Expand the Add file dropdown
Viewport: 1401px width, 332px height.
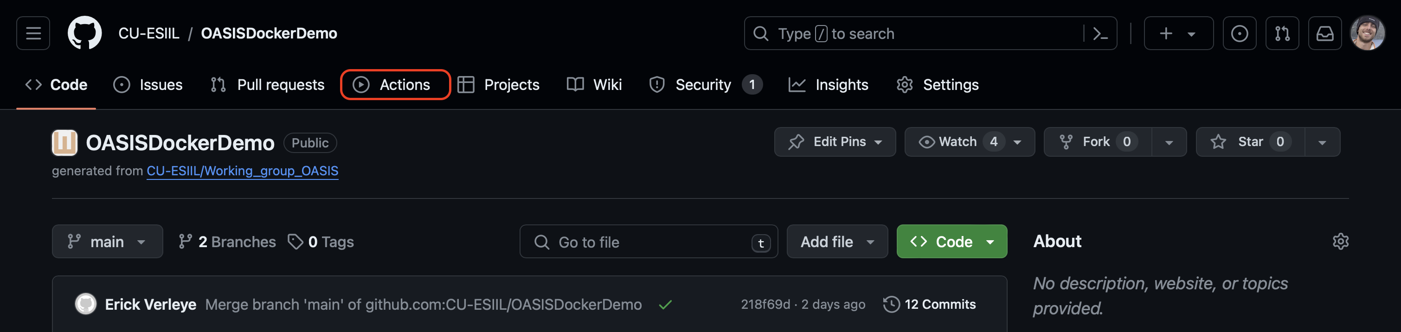836,242
